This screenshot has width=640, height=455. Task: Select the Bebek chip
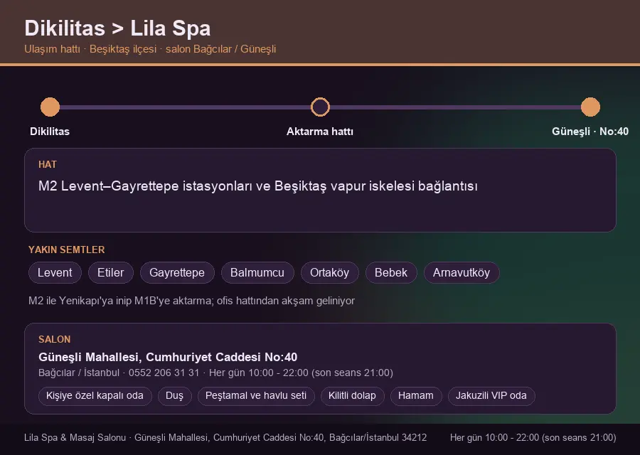pyautogui.click(x=391, y=272)
